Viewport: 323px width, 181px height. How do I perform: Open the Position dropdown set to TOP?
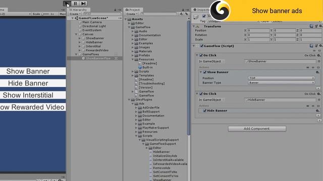coord(282,78)
